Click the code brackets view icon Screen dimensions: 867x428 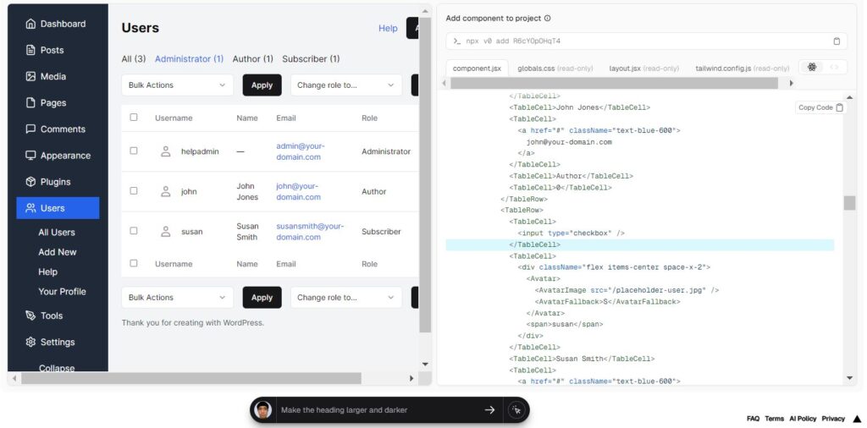point(834,68)
